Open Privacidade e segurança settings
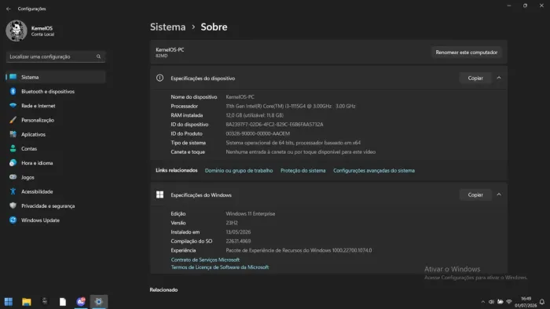Screen dimensions: 550x309 (x=56, y=205)
